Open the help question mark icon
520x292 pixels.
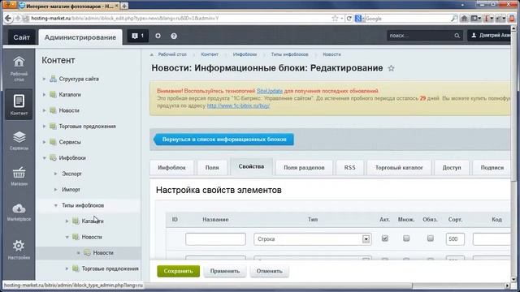click(x=174, y=36)
